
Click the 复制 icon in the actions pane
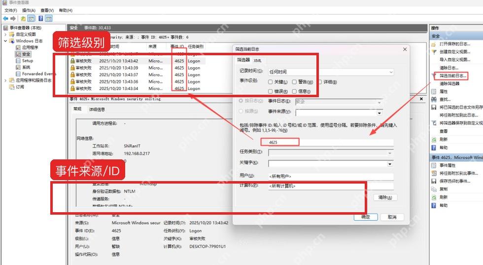[x=434, y=189]
